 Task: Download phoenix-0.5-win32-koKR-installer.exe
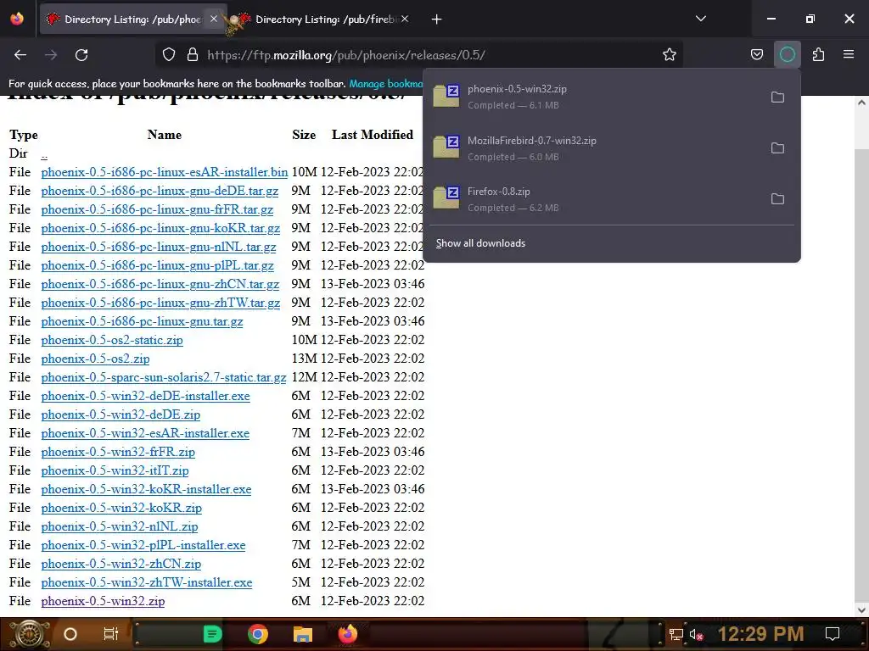pos(146,489)
